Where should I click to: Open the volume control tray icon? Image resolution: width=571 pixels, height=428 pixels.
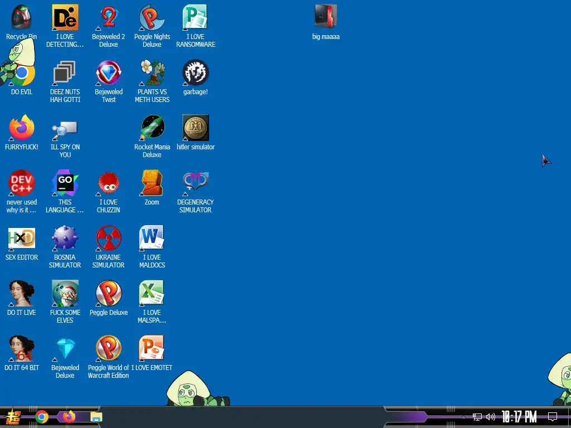[491, 417]
